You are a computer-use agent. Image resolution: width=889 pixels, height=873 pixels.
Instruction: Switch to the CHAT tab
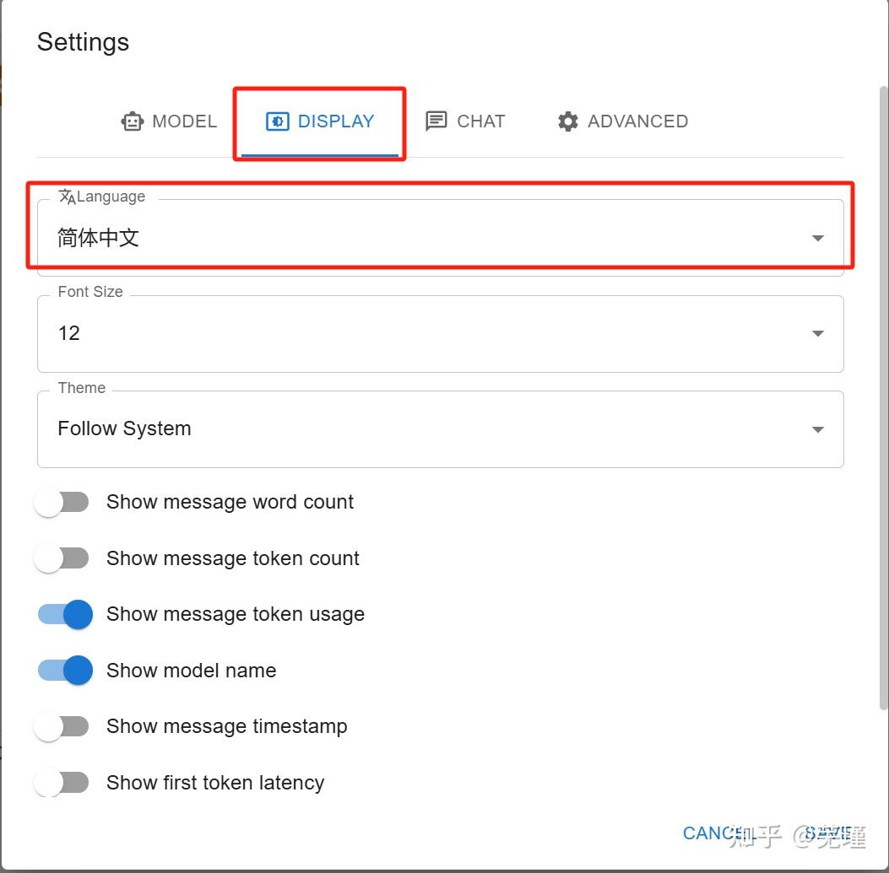465,121
